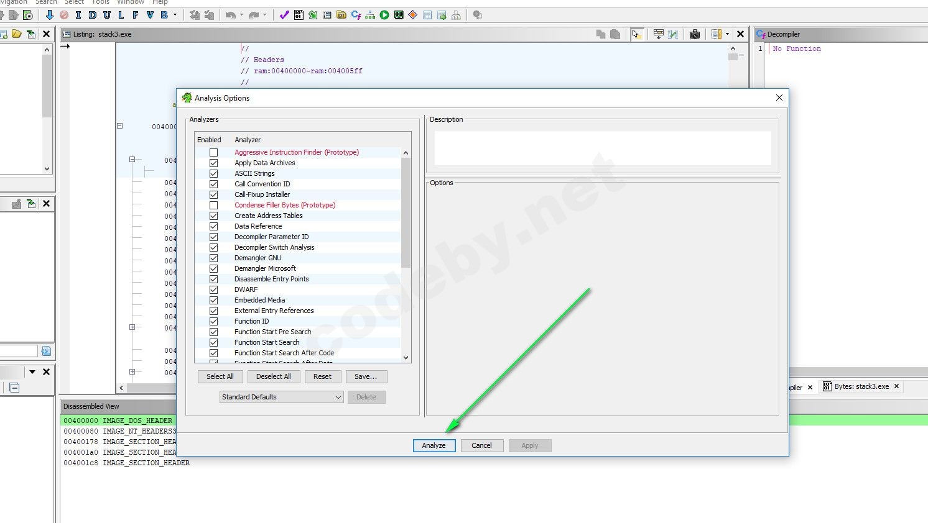Click the yellow open-folder icon in left panel
The image size is (928, 523).
[x=17, y=34]
